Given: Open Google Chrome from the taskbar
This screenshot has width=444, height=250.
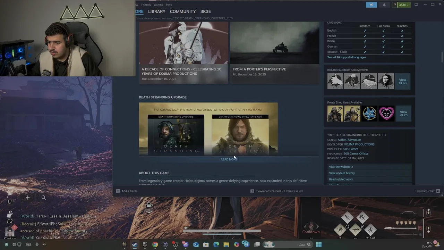Looking at the screenshot, I should [x=155, y=244].
